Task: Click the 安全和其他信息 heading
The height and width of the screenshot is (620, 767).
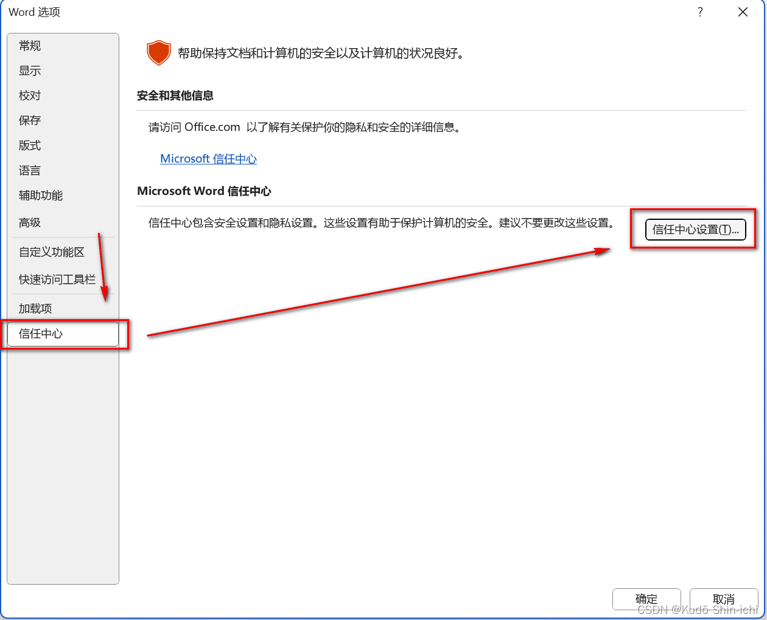Action: click(175, 96)
